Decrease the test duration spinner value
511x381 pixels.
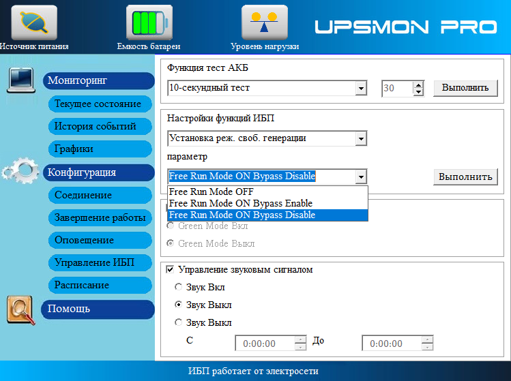418,92
